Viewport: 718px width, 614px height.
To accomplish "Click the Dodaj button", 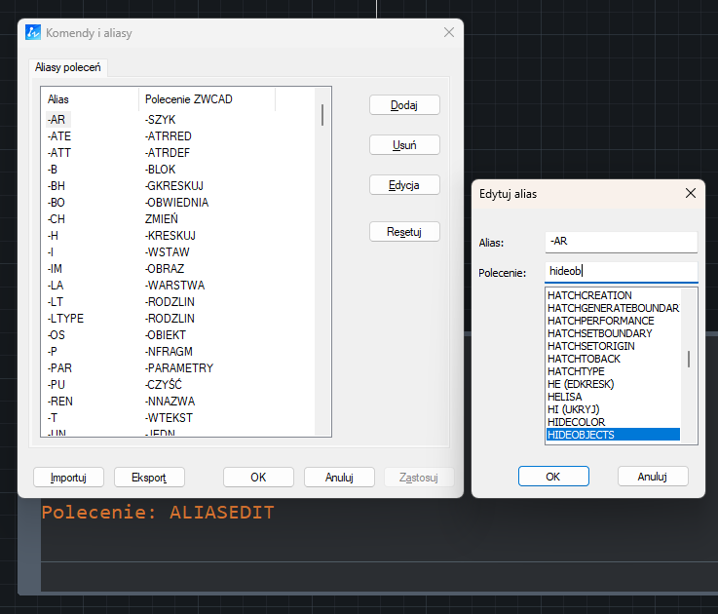I will [404, 105].
